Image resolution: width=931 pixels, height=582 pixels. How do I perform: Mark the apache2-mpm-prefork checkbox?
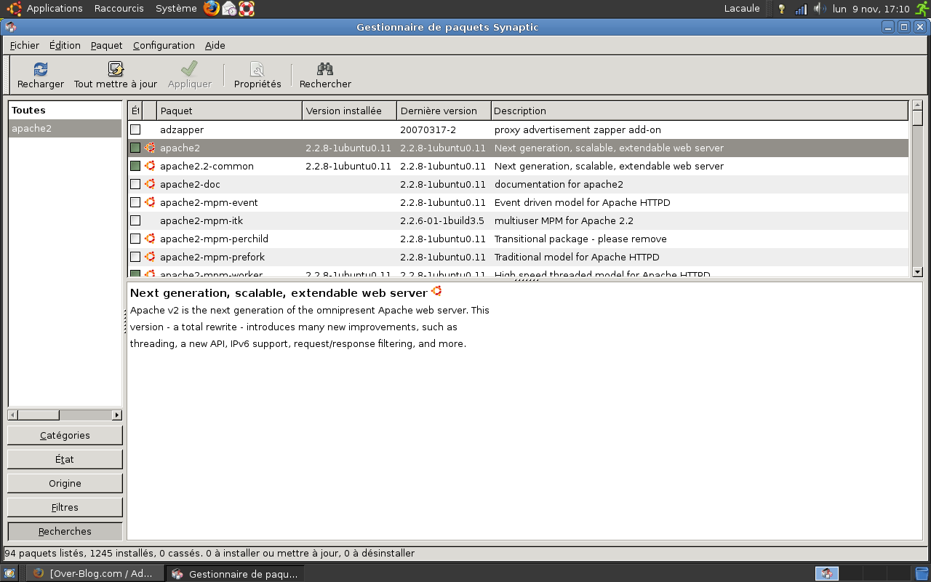pos(135,257)
